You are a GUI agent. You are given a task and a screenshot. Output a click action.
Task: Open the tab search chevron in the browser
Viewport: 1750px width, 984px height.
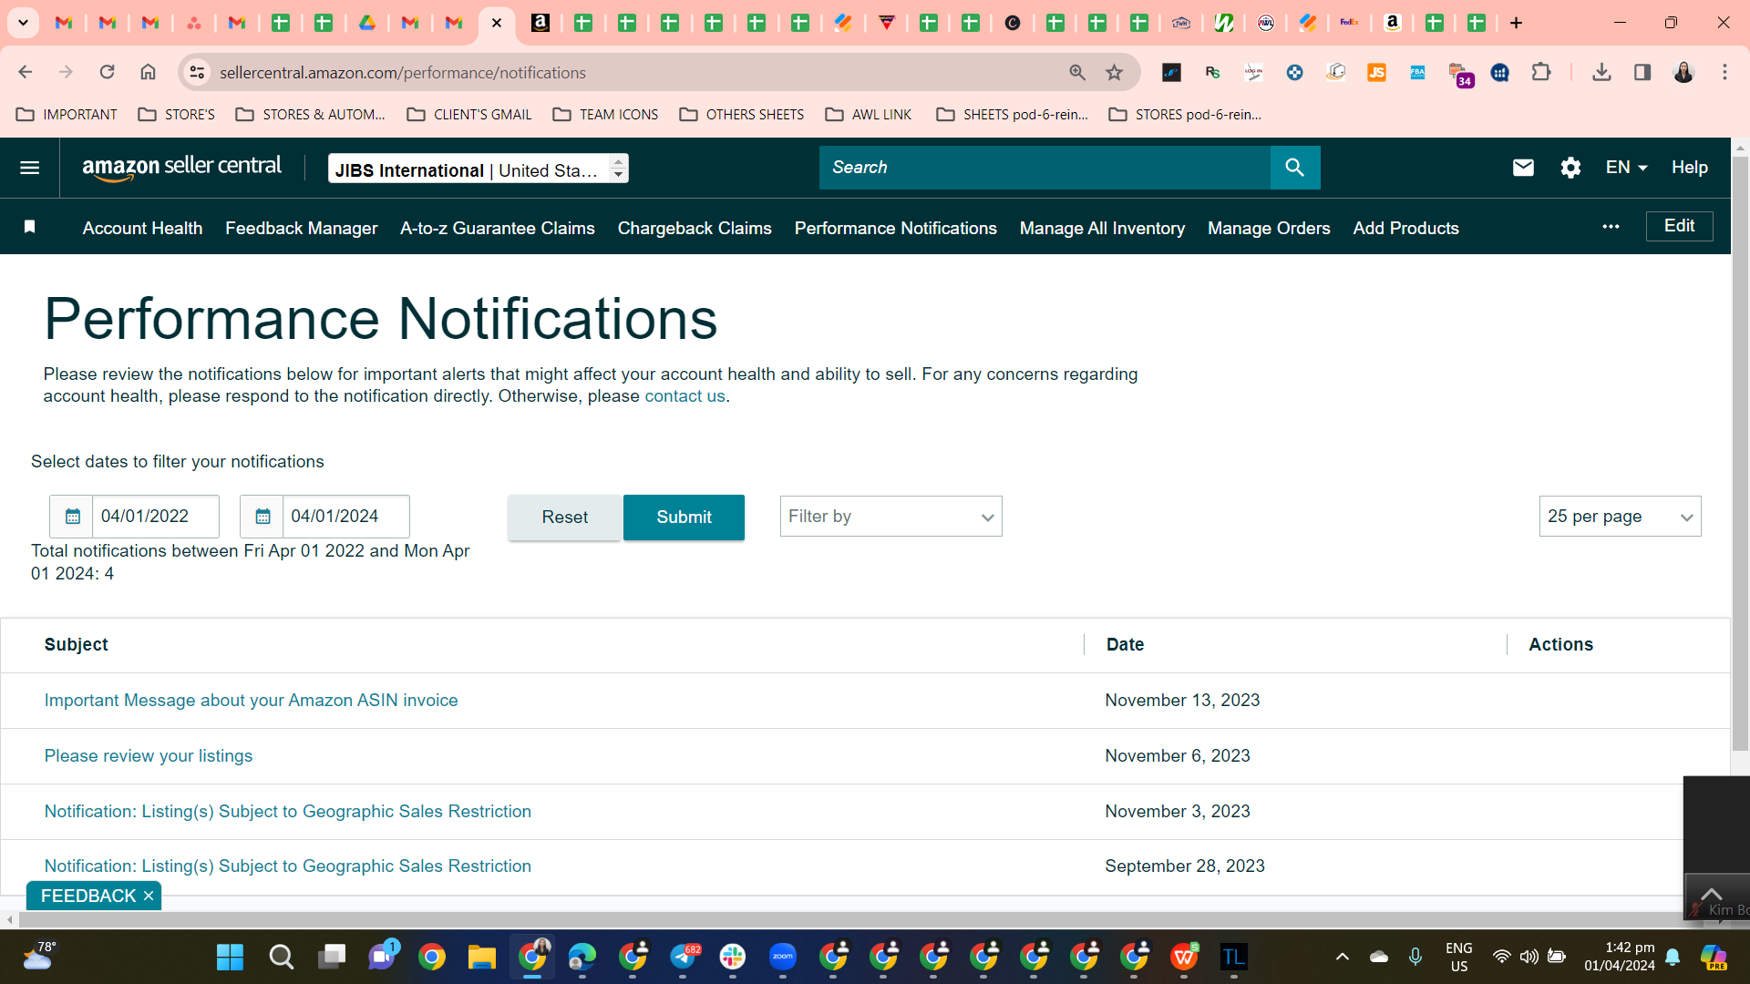tap(23, 23)
